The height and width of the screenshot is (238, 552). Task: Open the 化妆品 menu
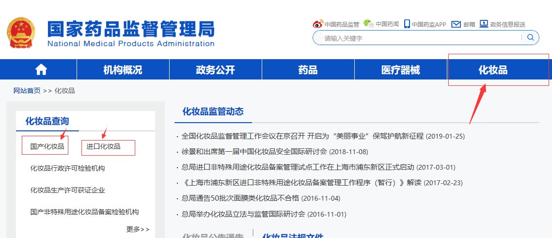pos(493,70)
